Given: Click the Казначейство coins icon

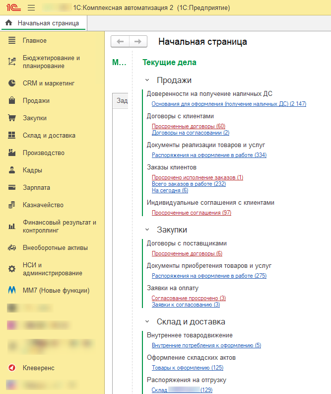Looking at the screenshot, I should [12, 205].
